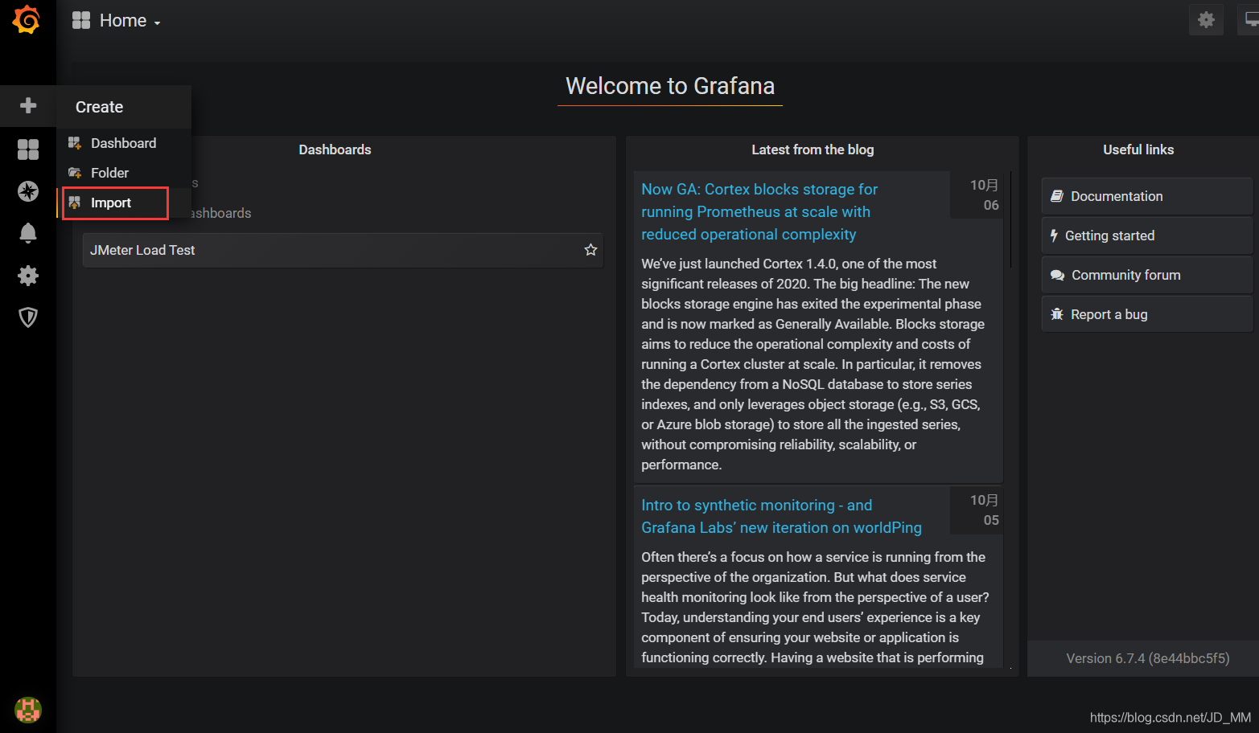This screenshot has width=1259, height=733.
Task: Click the Documentation book icon
Action: point(1057,196)
